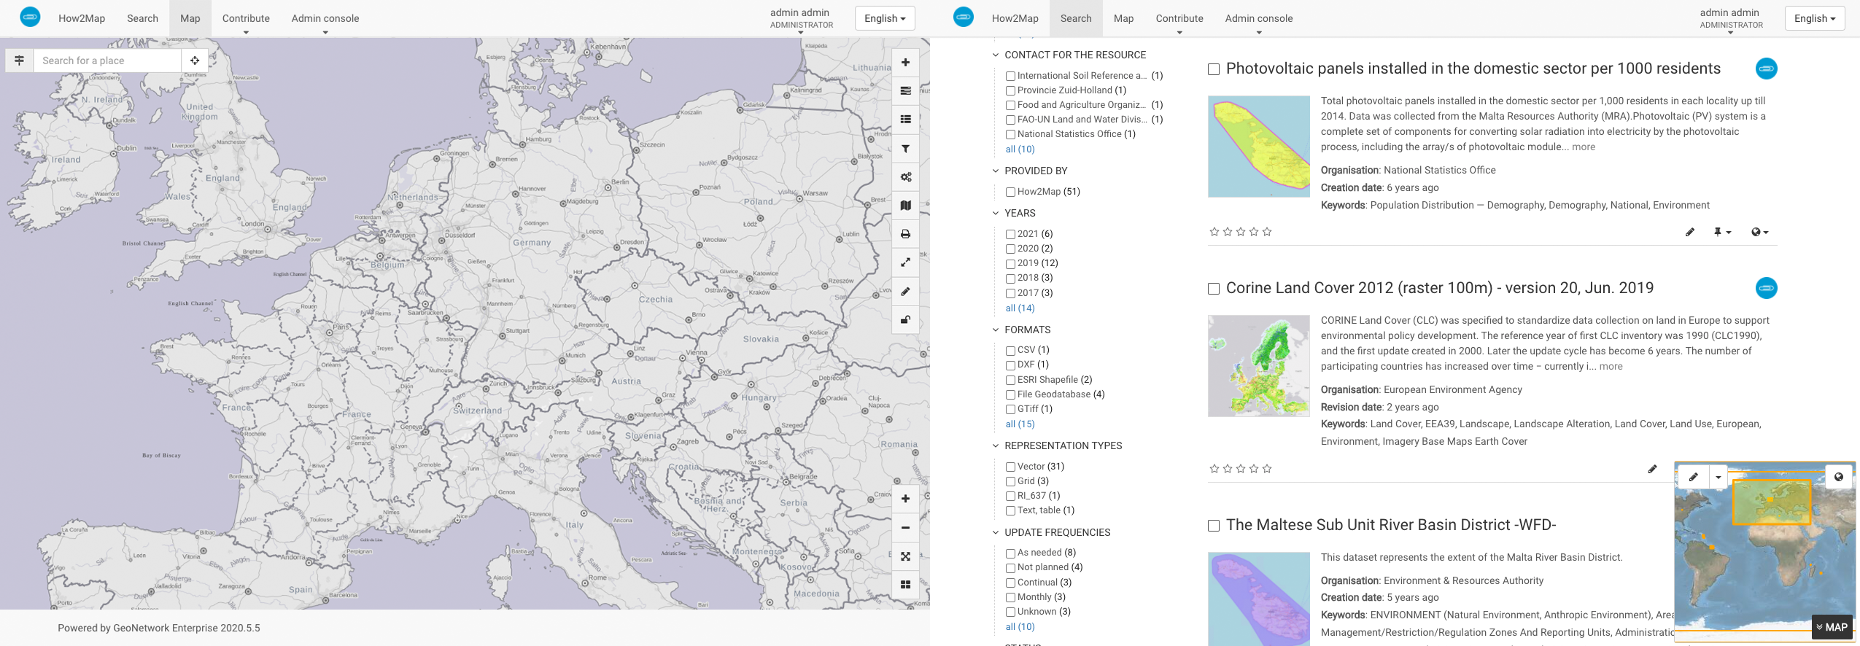Click the unlock icon in the map toolbar
Viewport: 1860px width, 646px height.
pos(905,320)
